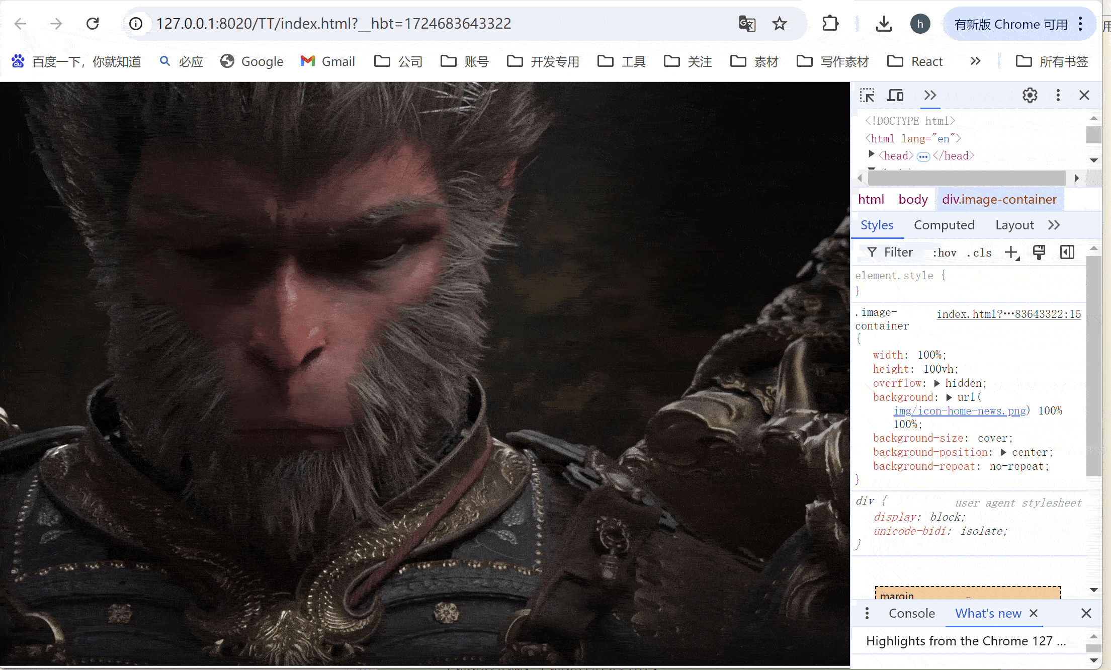Screen dimensions: 1111x670
Task: Expand the head element node
Action: click(x=871, y=154)
